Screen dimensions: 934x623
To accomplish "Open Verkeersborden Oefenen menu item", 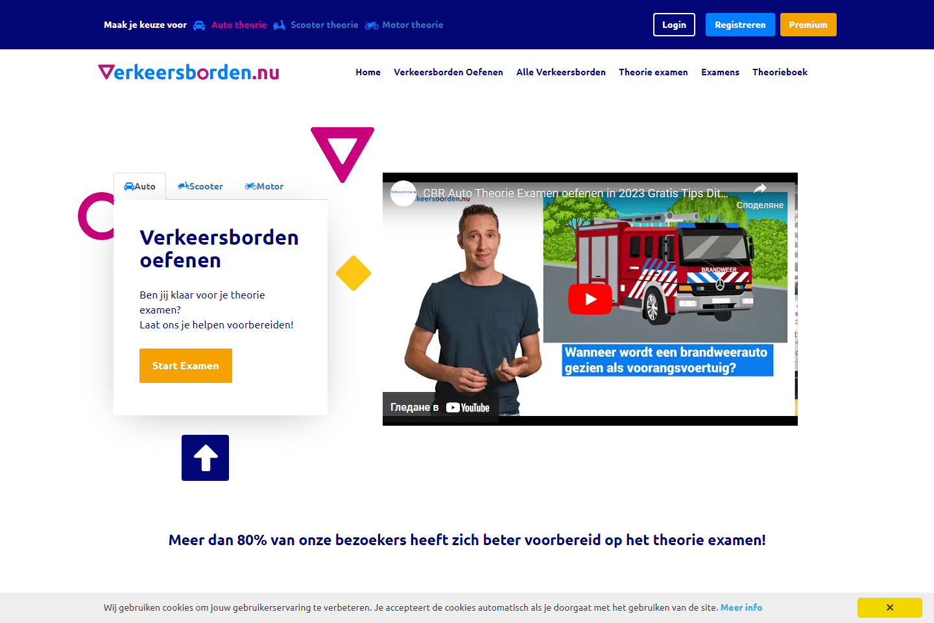I will point(448,72).
